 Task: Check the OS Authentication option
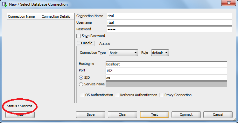[82, 95]
